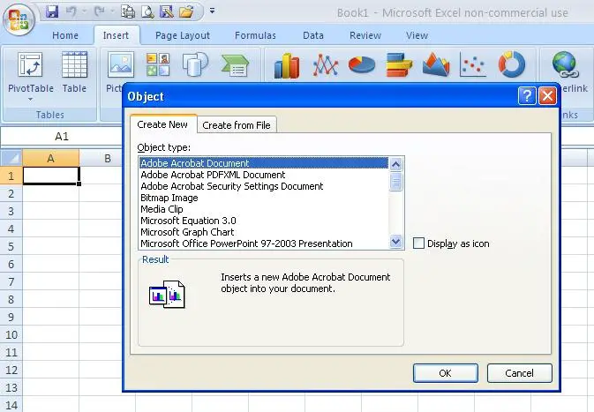
Task: Click the object list scroll up arrow
Action: point(396,164)
